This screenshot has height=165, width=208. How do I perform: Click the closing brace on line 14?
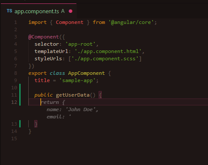[30, 131]
